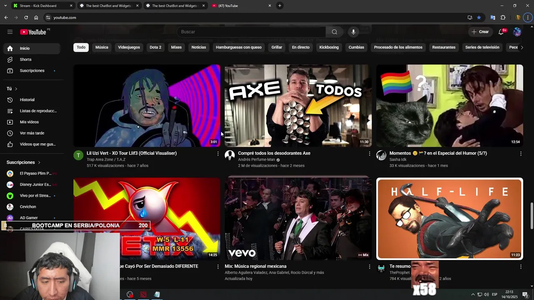Viewport: 534px width, 300px height.
Task: Click the YouTube logo
Action: 33,32
